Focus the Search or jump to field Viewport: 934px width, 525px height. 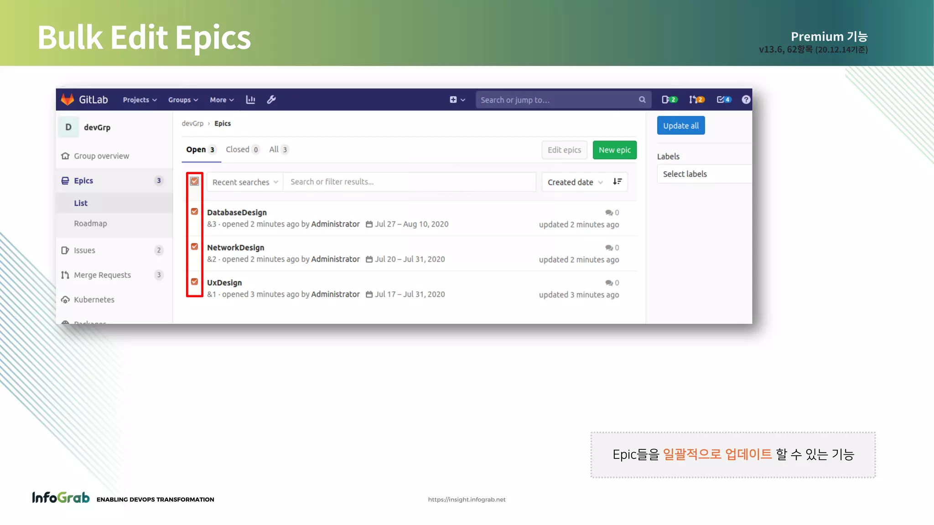tap(563, 100)
